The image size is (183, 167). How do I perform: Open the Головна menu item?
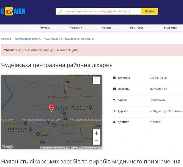(45, 28)
